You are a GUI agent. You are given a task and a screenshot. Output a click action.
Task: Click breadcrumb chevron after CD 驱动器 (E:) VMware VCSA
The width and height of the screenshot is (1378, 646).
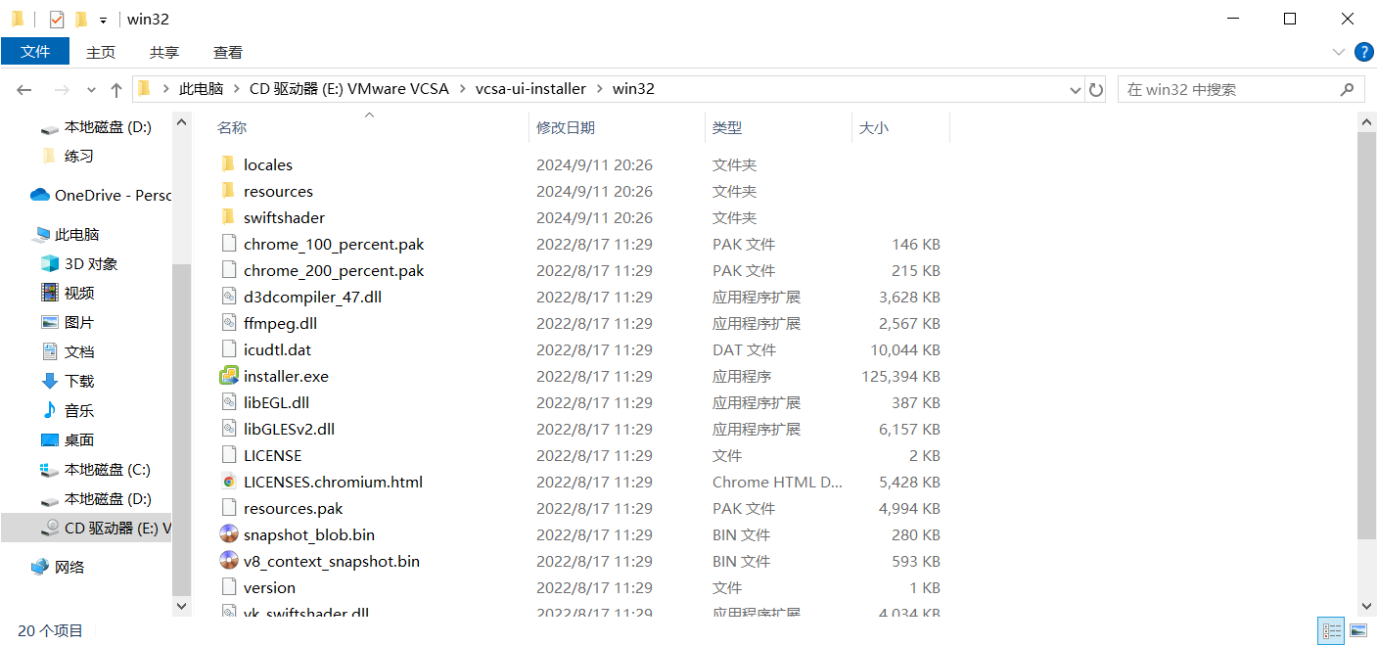[x=462, y=89]
